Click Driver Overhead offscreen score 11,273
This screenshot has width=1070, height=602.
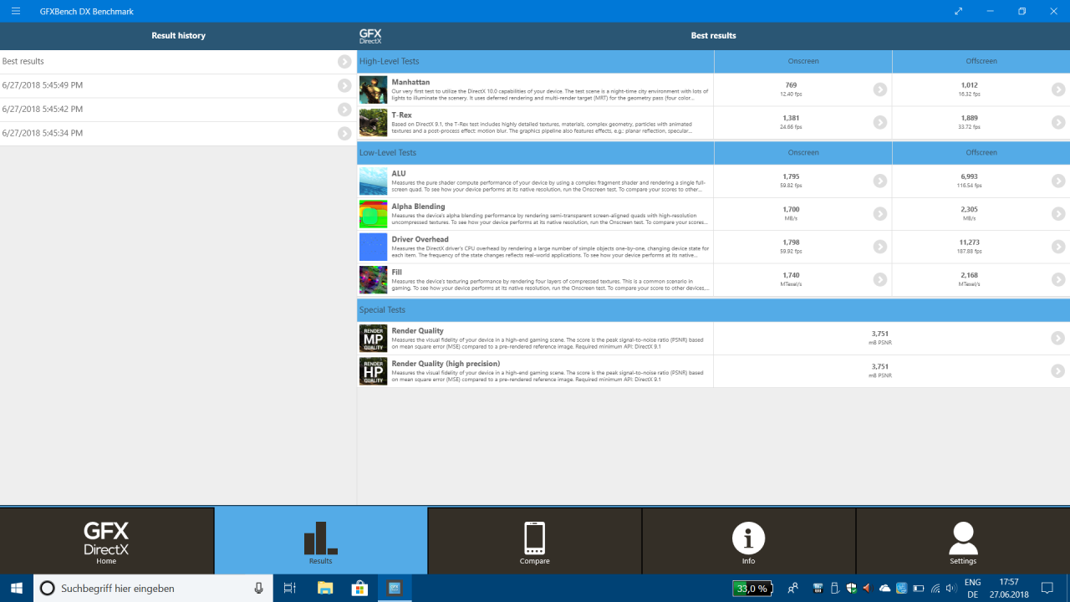(x=969, y=242)
